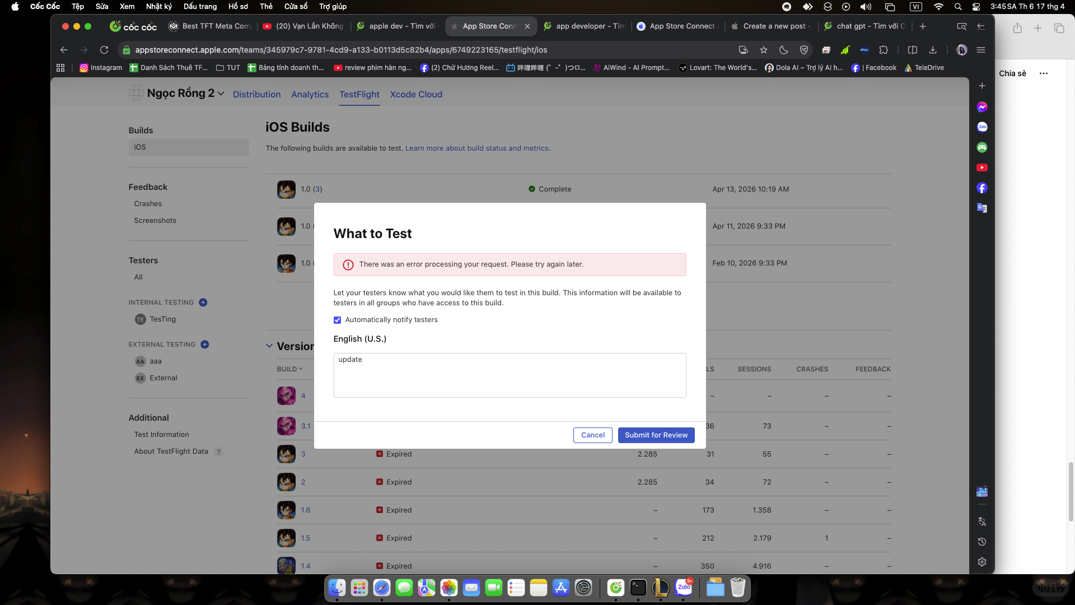Open the Zalo sidebar icon

tap(982, 127)
